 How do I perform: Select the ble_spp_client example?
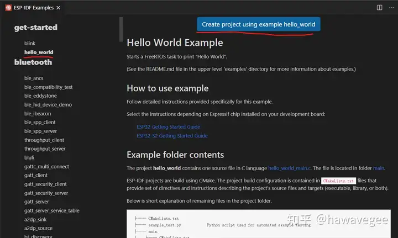point(40,122)
